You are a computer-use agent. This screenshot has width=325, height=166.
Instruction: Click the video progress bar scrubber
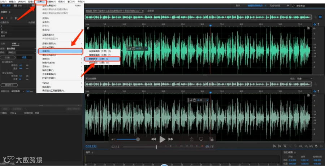(x=156, y=147)
